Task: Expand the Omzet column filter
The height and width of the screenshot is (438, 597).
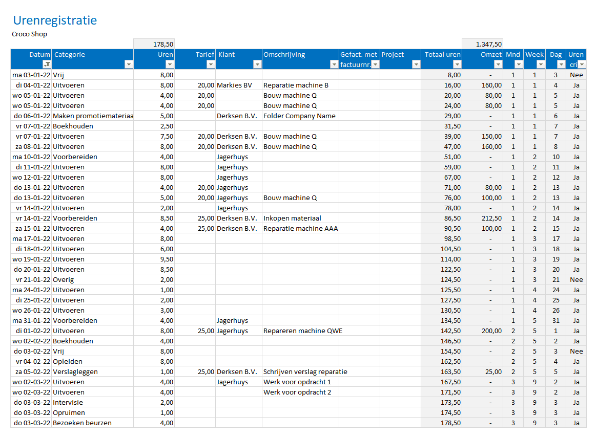Action: point(498,64)
